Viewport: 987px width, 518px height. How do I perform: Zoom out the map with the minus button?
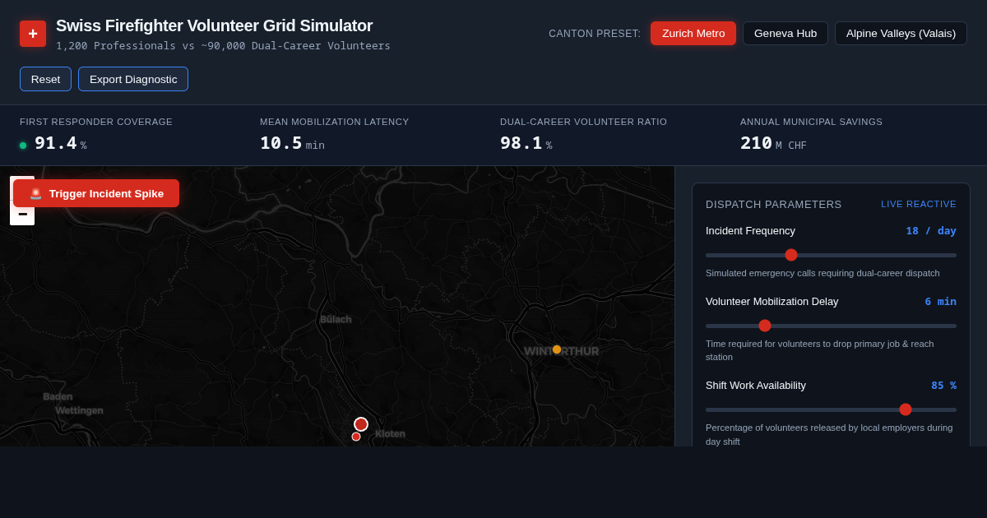coord(22,214)
